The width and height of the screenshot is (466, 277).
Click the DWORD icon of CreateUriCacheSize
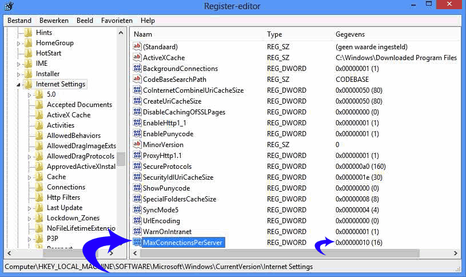[x=137, y=101]
